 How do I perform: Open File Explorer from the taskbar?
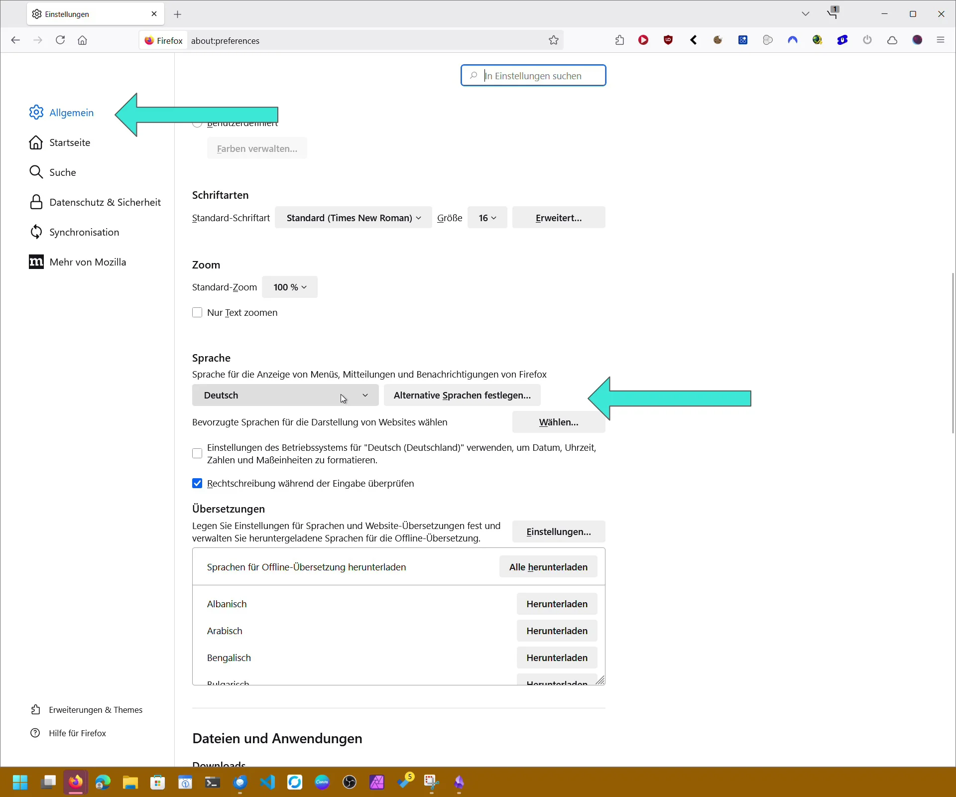130,783
